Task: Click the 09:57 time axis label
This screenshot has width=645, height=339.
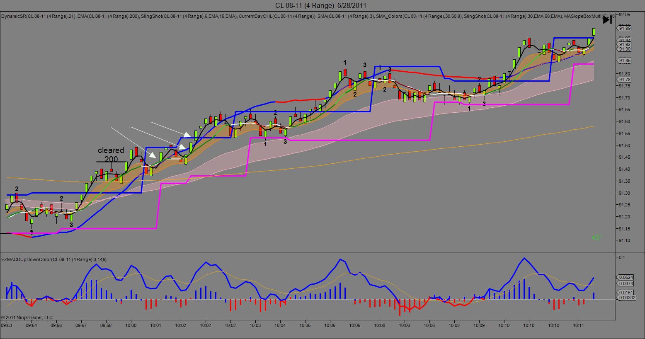Action: [x=81, y=326]
